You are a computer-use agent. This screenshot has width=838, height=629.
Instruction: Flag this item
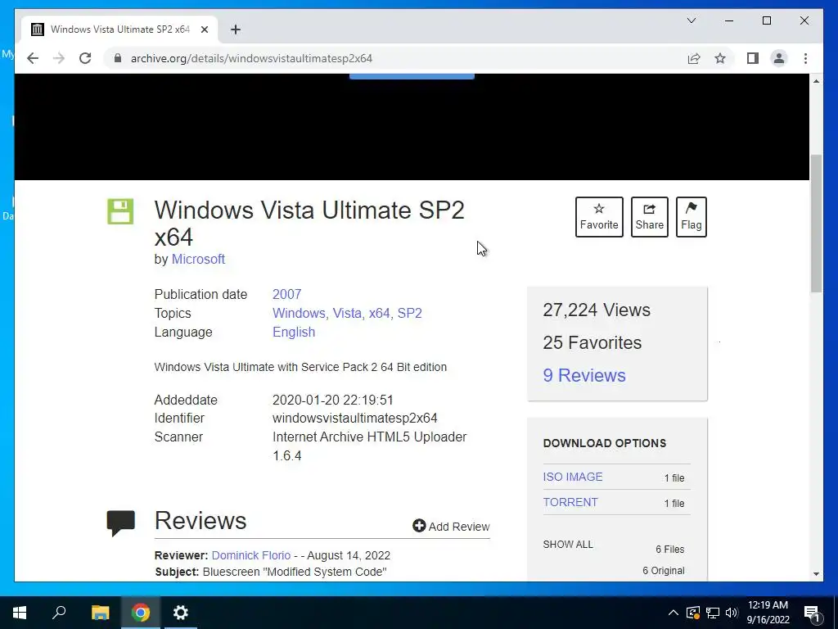coord(691,216)
